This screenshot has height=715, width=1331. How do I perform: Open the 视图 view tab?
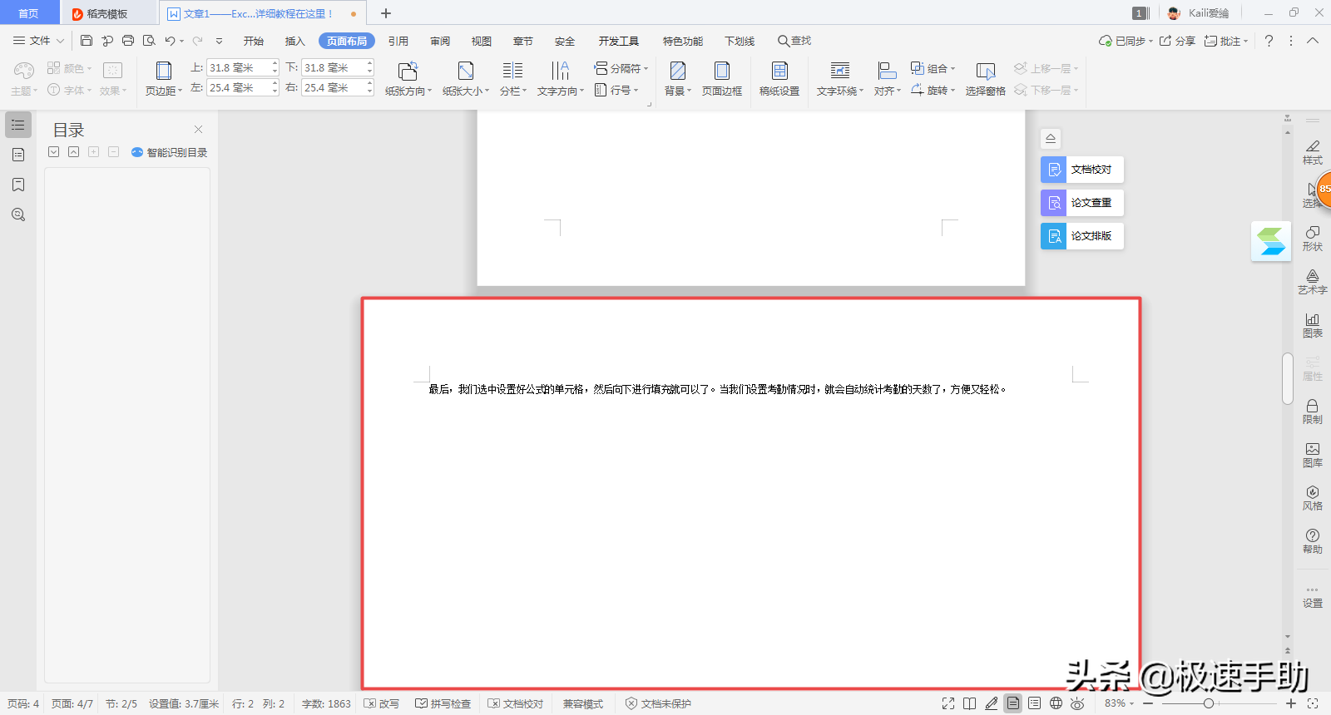click(482, 41)
